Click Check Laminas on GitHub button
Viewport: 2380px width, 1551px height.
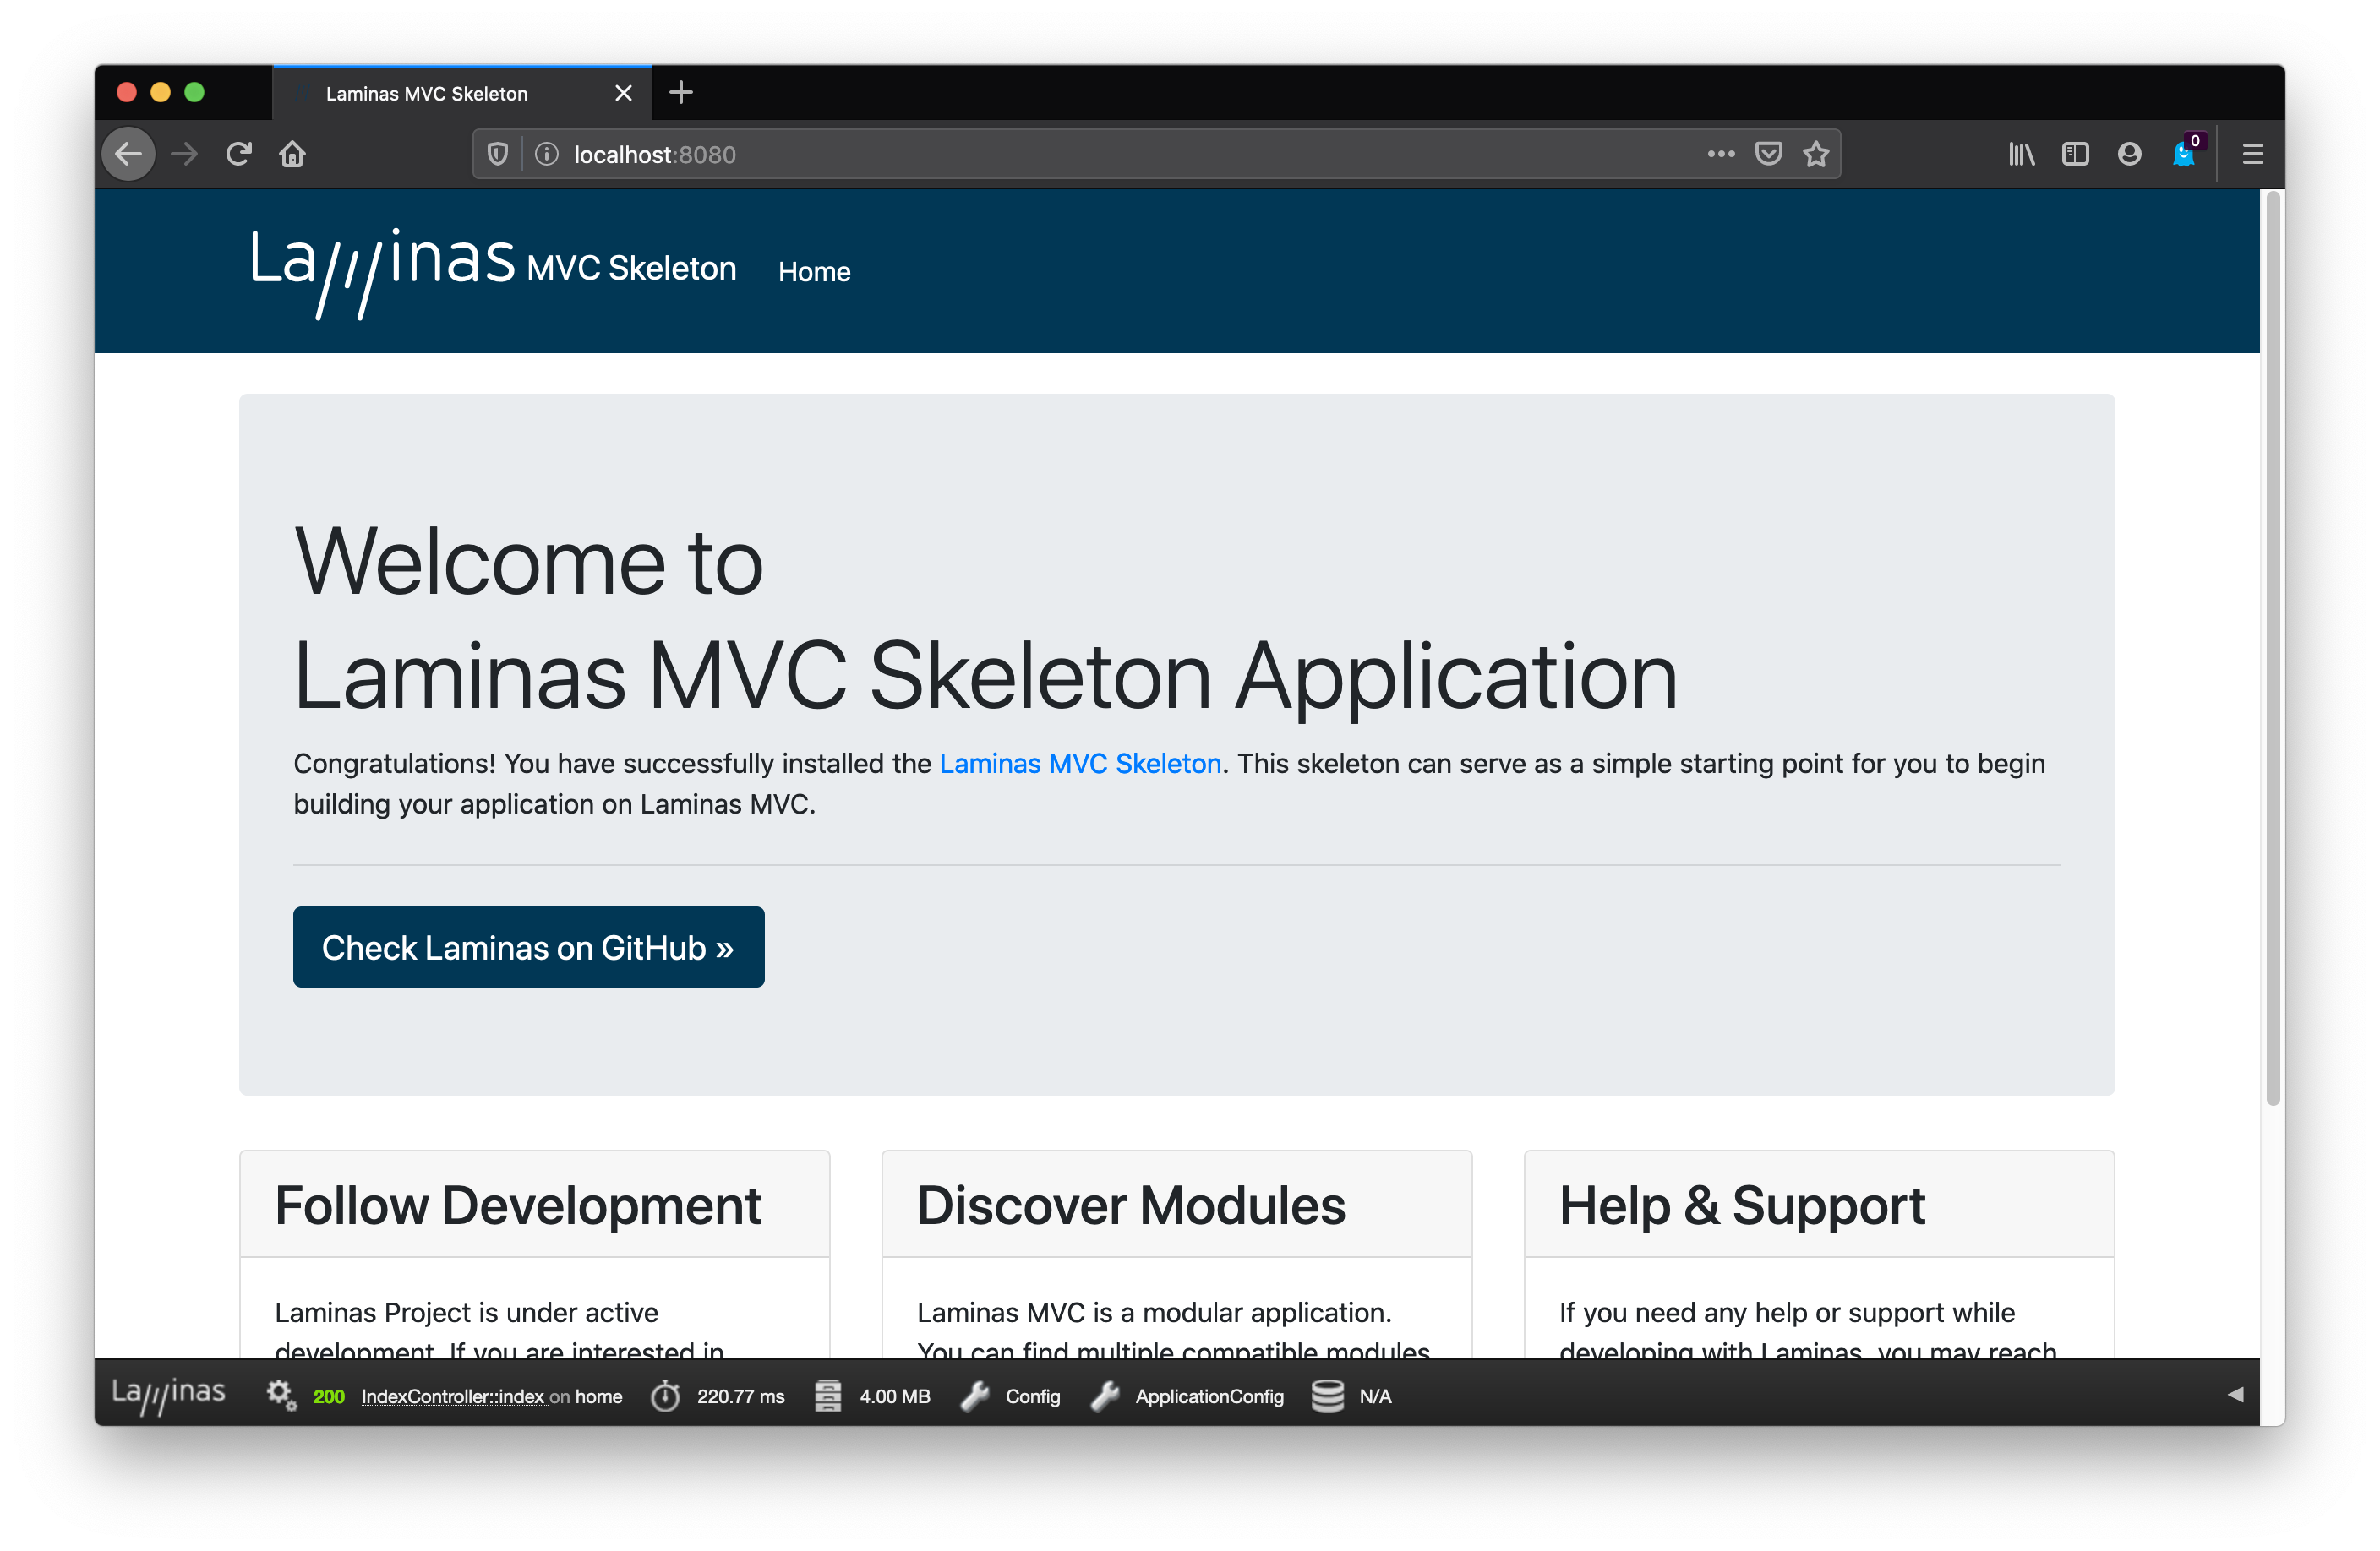click(x=528, y=947)
